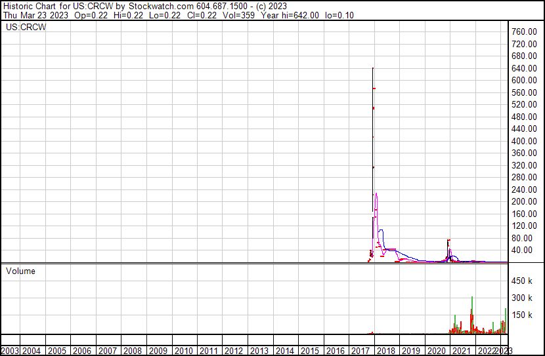Select the 2021 year marker on the time axis
Viewport: 545px width, 356px height.
(x=462, y=351)
